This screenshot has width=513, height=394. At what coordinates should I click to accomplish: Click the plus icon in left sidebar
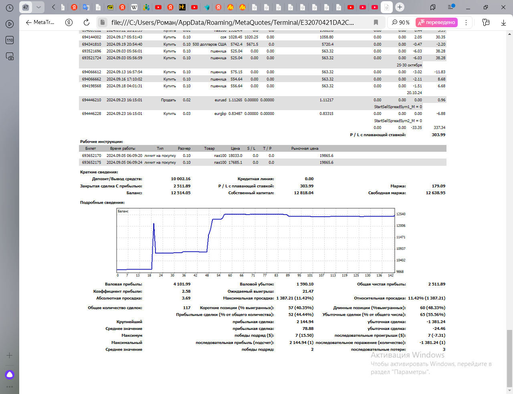[x=10, y=355]
